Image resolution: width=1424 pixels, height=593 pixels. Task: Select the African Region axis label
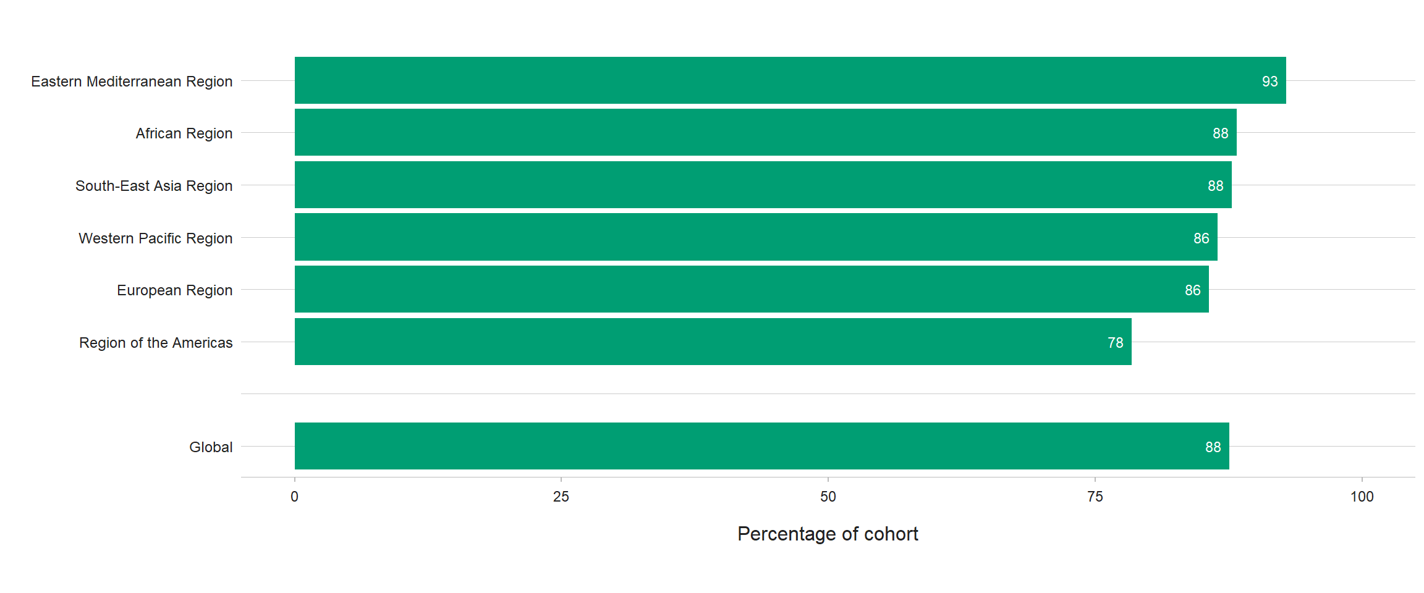pyautogui.click(x=184, y=133)
